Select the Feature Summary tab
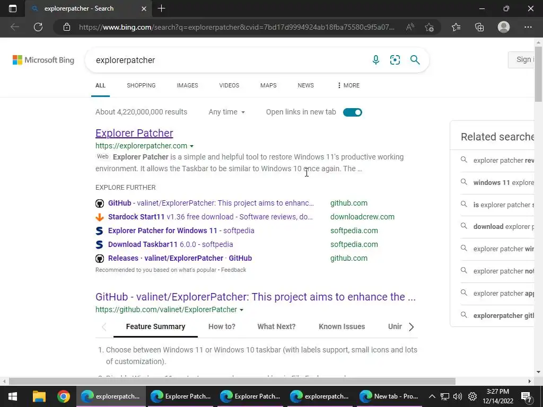Screen dimensions: 543x407 click(x=155, y=326)
